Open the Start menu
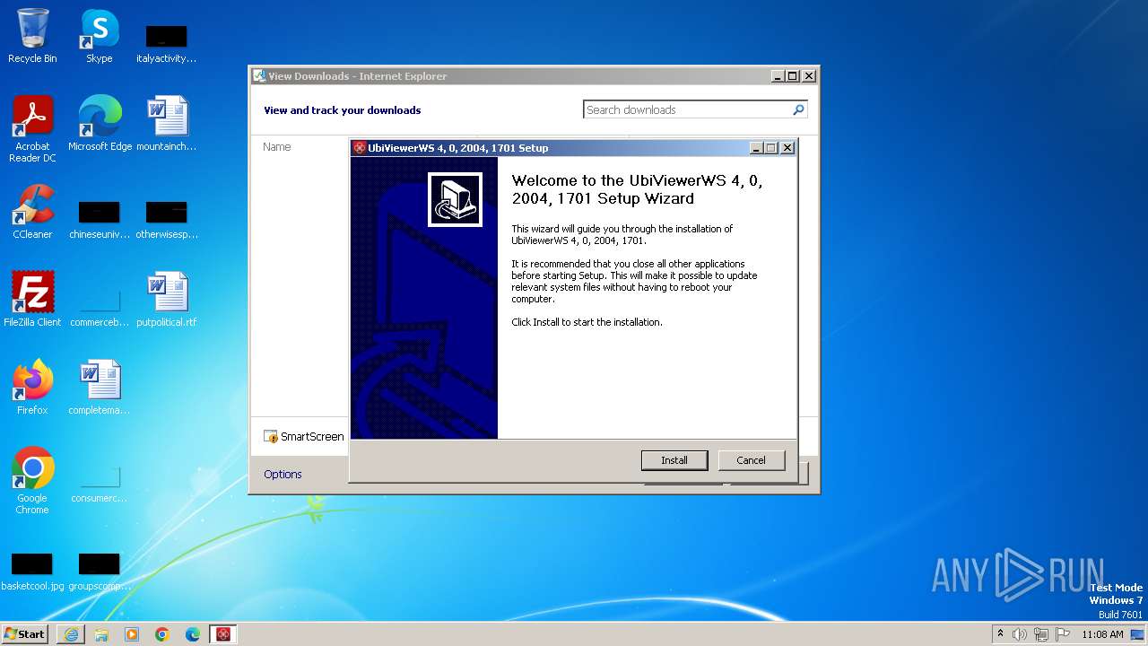This screenshot has width=1148, height=646. (24, 634)
